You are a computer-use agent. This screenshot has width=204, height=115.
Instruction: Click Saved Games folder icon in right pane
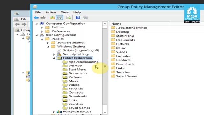(x=113, y=76)
